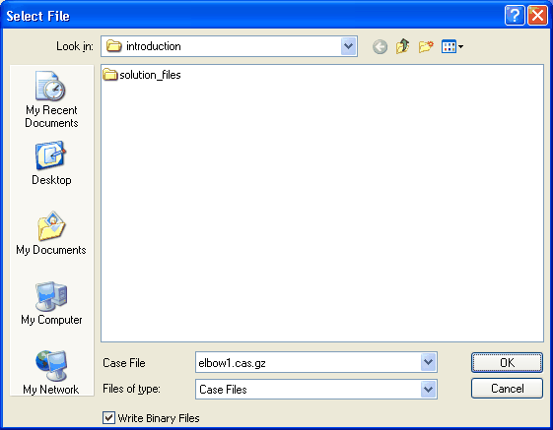Open the Files of type dropdown

(429, 390)
